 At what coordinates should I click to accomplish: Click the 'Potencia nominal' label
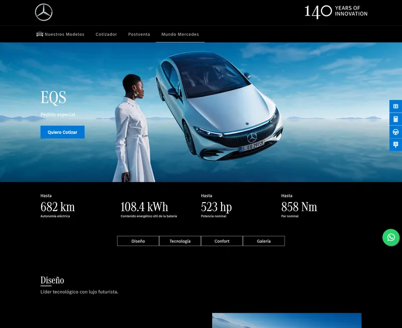point(214,216)
